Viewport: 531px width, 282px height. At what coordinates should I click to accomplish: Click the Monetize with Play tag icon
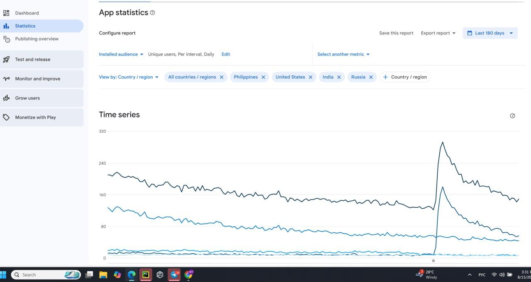click(x=7, y=117)
